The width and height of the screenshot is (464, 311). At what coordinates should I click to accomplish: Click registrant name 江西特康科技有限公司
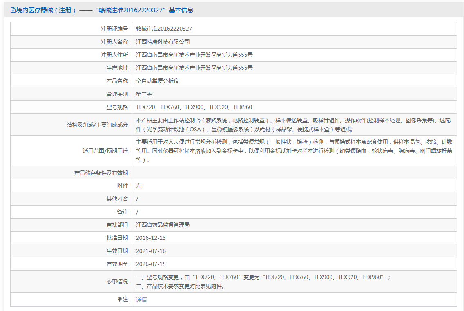click(x=163, y=42)
